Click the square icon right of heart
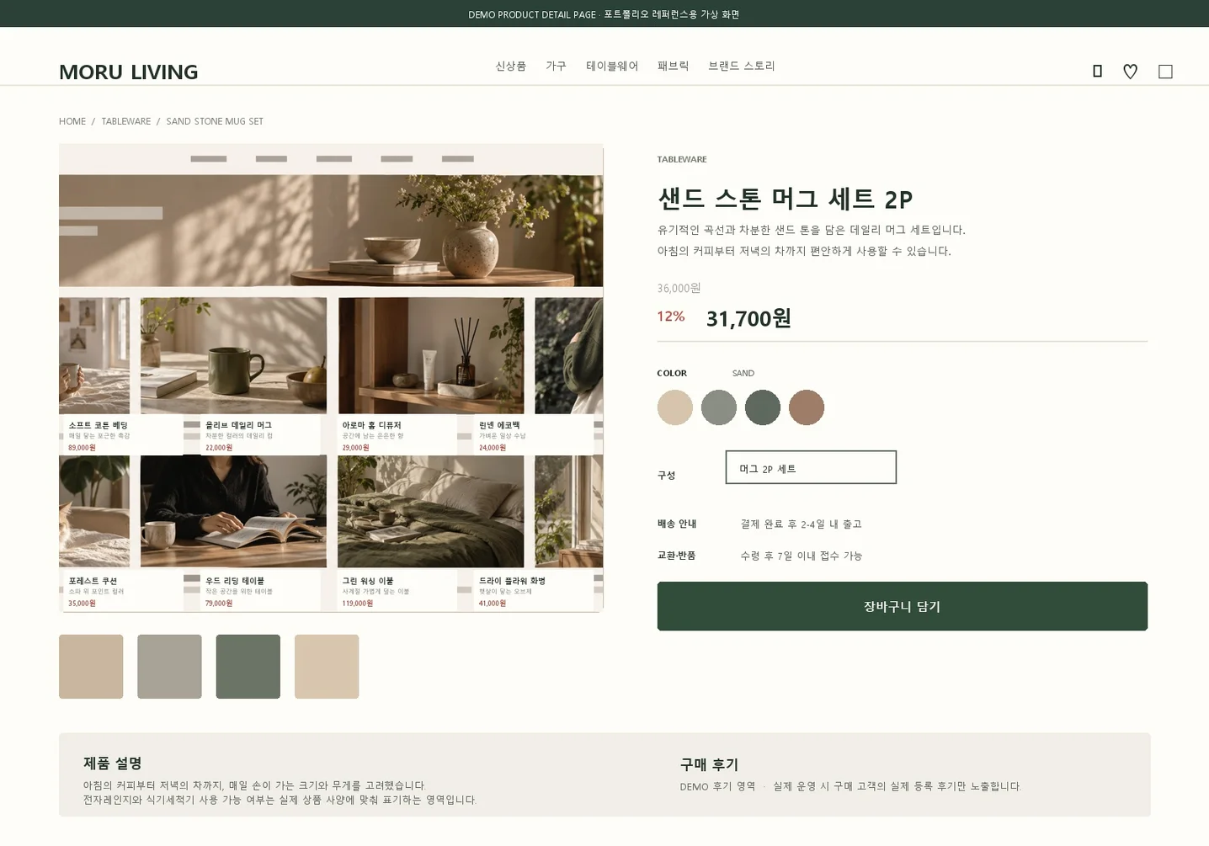This screenshot has width=1209, height=846. click(x=1165, y=72)
